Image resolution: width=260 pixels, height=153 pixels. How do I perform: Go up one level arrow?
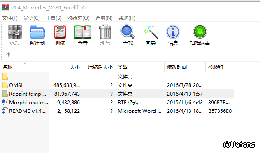(x=8, y=54)
